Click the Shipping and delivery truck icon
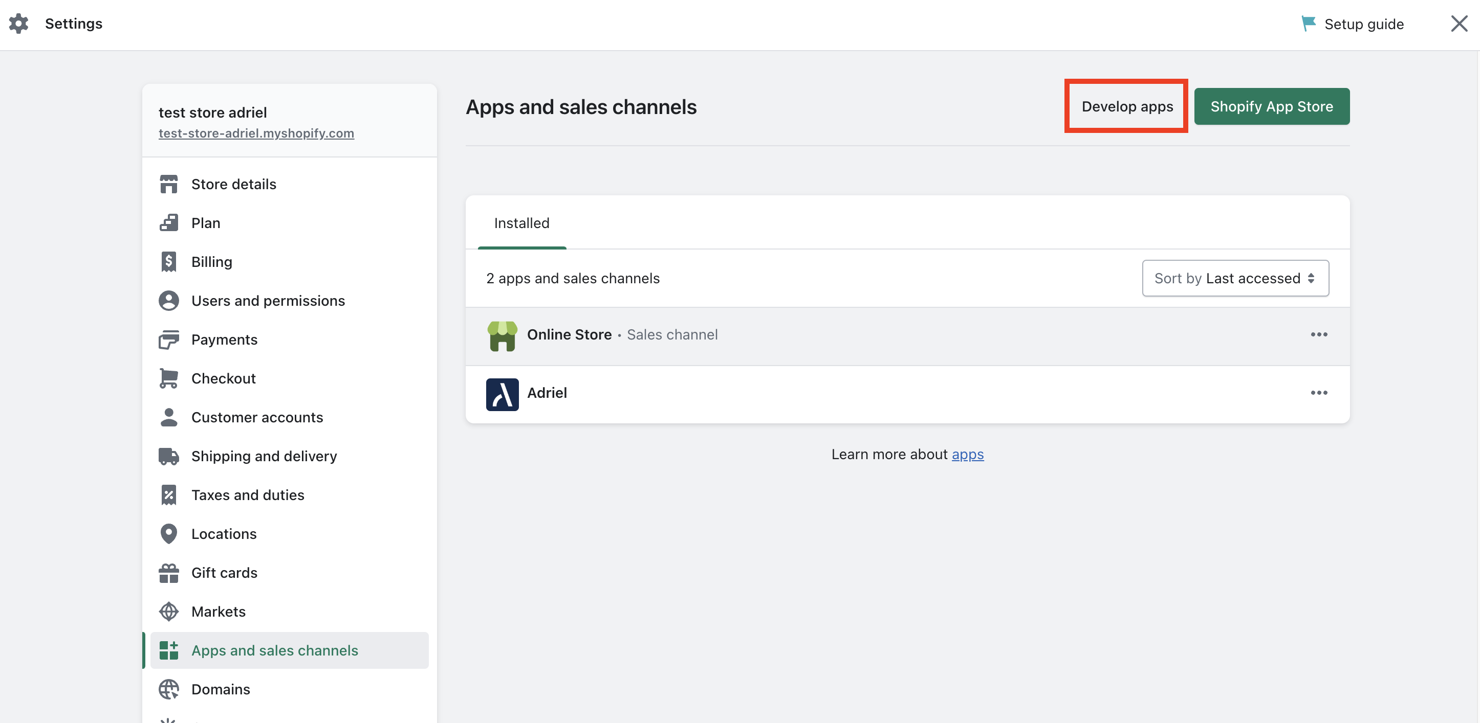 [168, 456]
